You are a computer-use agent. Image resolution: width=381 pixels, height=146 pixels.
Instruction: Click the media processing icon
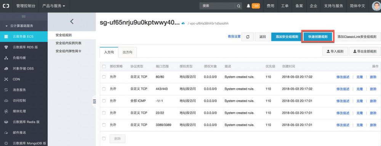tap(6, 111)
